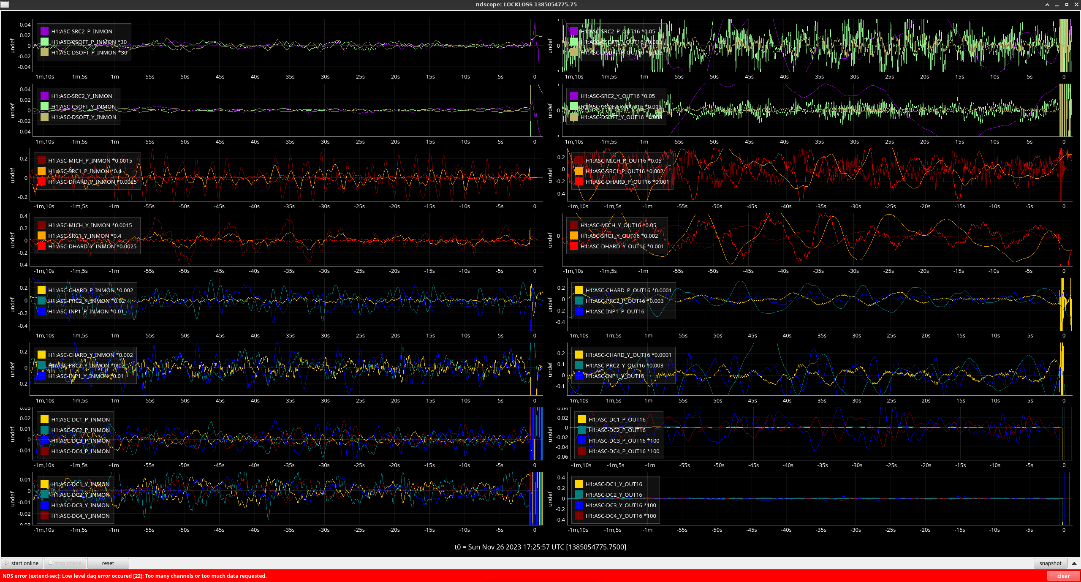Click the yellow CHARD_P_OUT16 legend swatch
Image resolution: width=1081 pixels, height=582 pixels.
coord(579,290)
